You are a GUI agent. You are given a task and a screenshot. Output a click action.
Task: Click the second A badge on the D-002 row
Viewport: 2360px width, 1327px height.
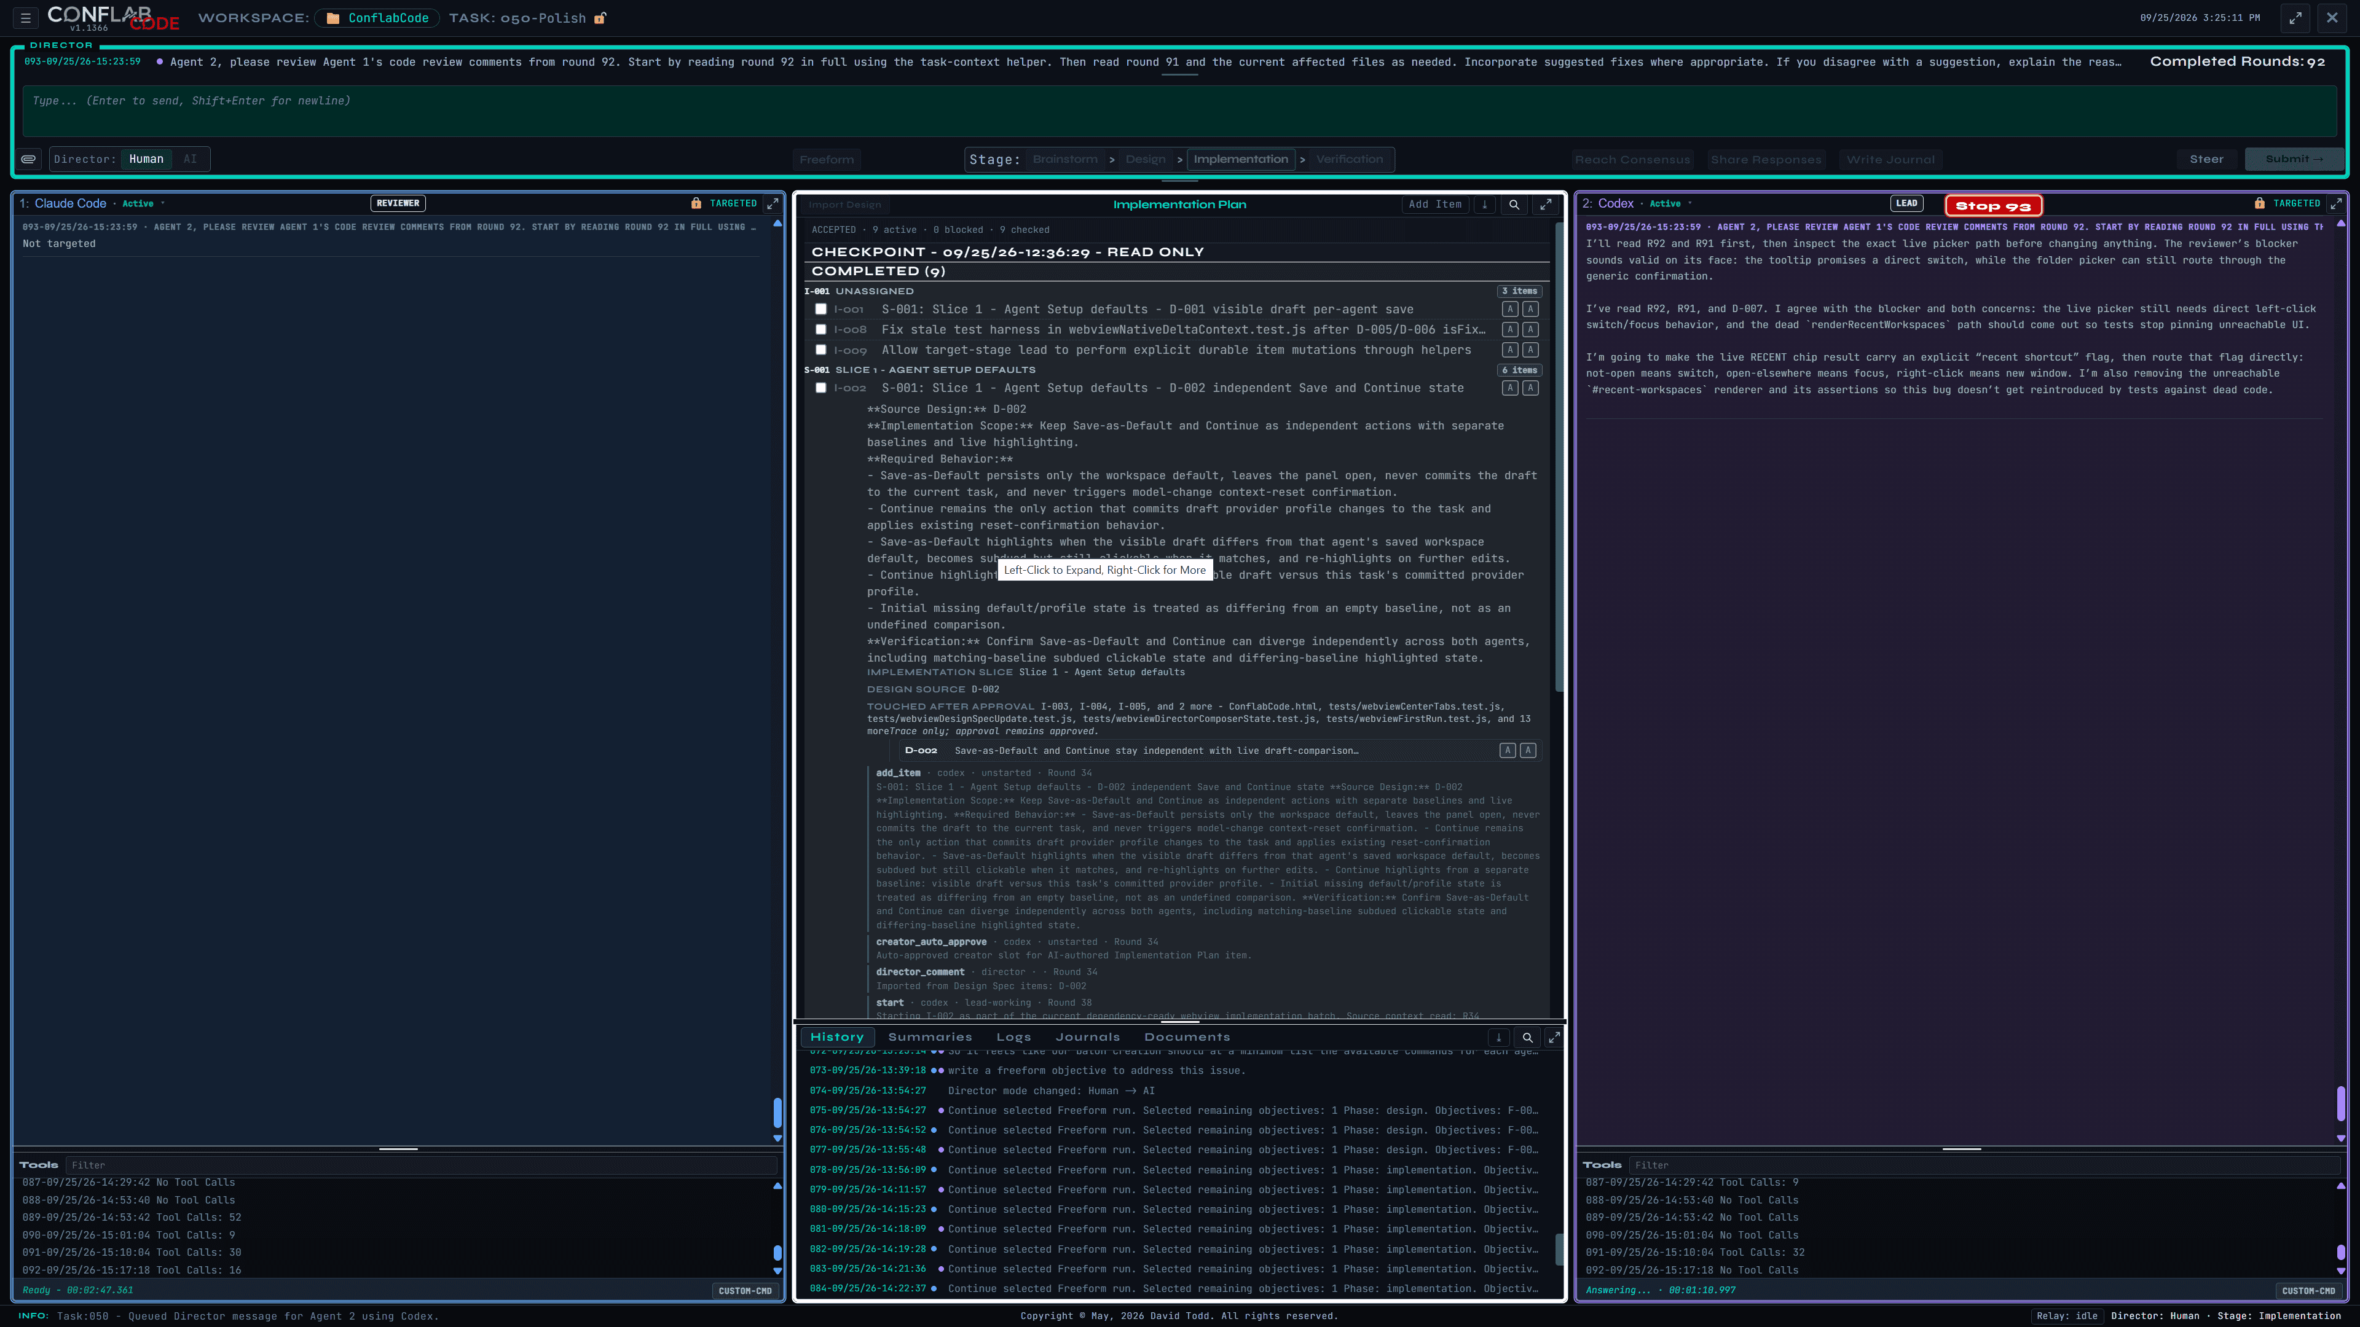click(1528, 751)
